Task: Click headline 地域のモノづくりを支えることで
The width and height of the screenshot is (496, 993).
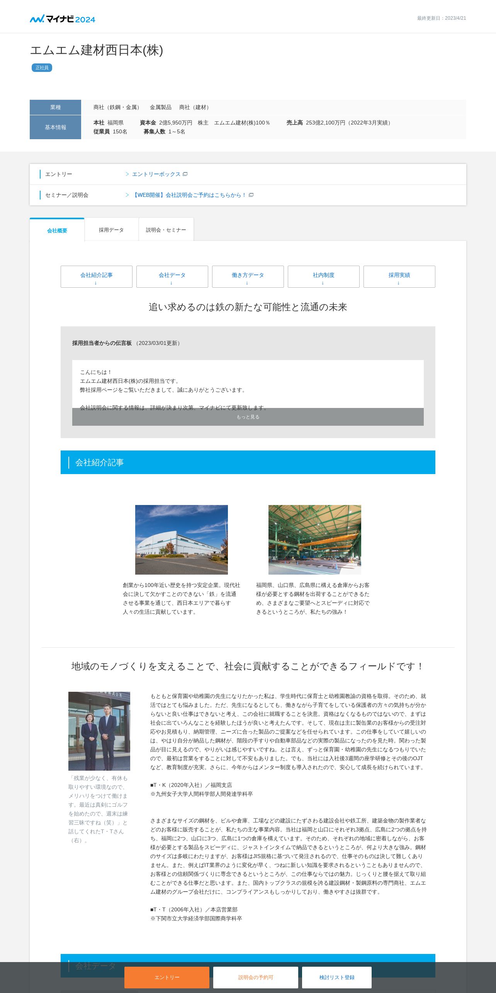Action: tap(248, 666)
